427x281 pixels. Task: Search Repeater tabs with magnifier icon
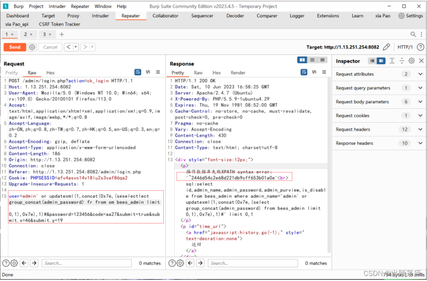[x=413, y=34]
